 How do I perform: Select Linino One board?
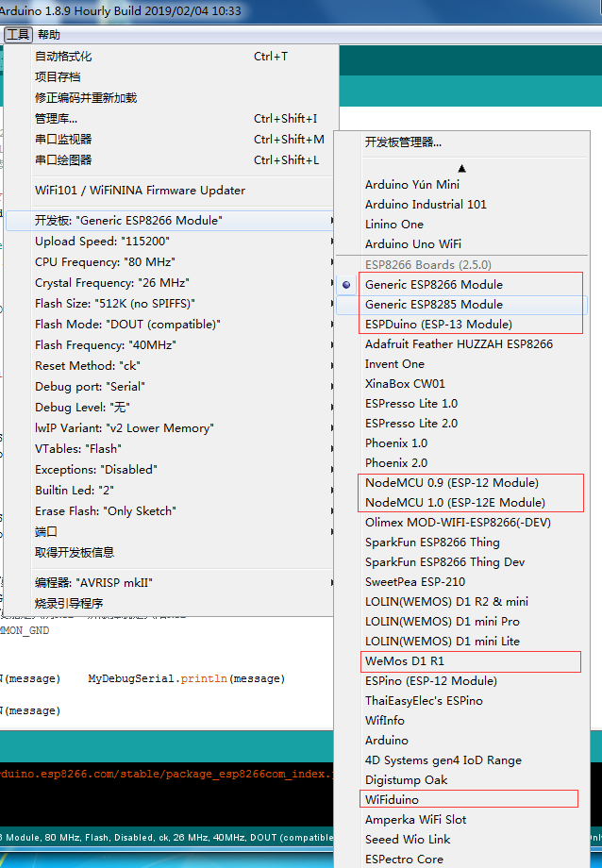click(462, 225)
